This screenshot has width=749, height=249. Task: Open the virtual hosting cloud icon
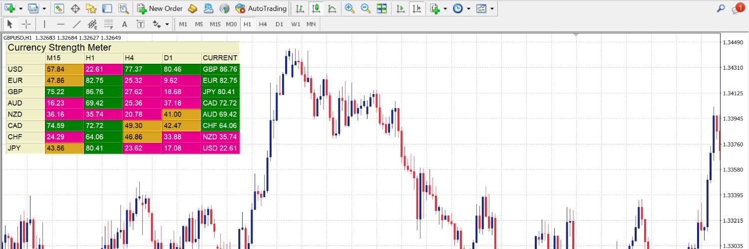tap(209, 8)
